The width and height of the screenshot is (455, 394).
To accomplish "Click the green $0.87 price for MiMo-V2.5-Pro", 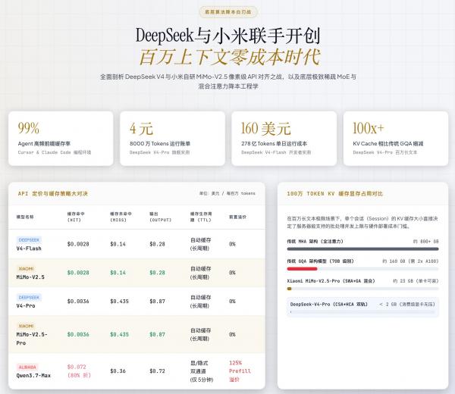I will coord(157,335).
